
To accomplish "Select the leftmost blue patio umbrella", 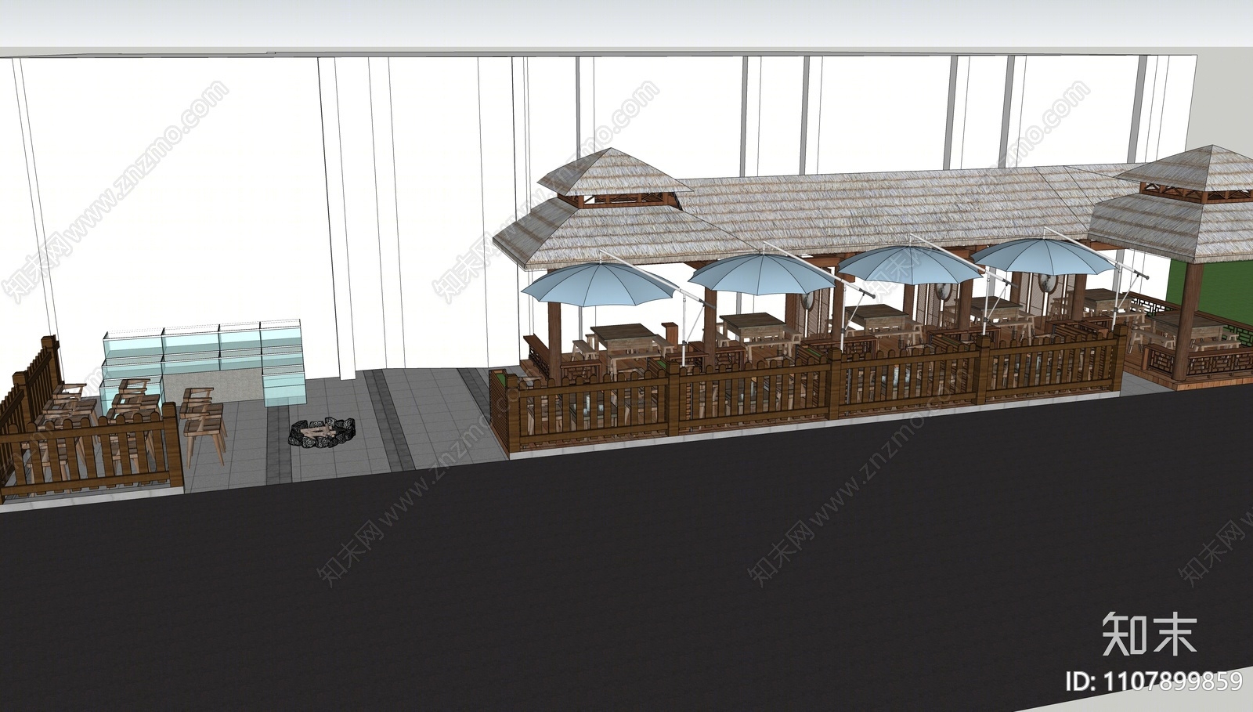I will coord(600,283).
